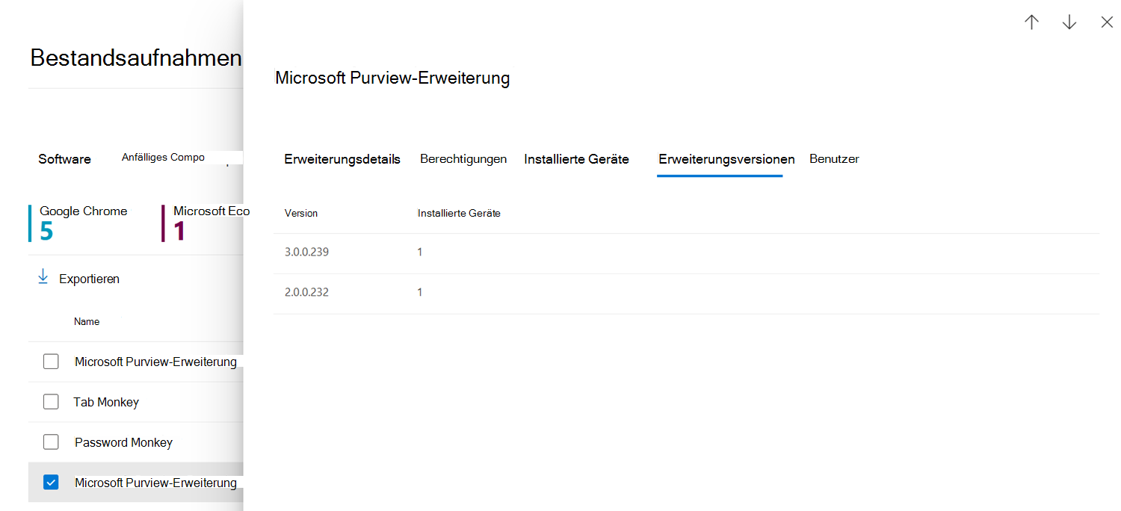
Task: Open the Anfälliges Compo tab
Action: 163,158
